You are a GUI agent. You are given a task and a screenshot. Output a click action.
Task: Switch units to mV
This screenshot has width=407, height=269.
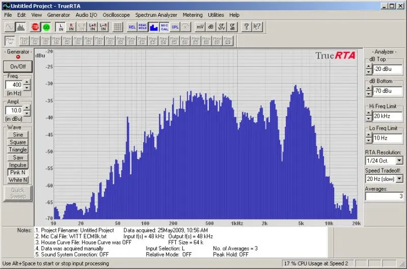pyautogui.click(x=200, y=27)
